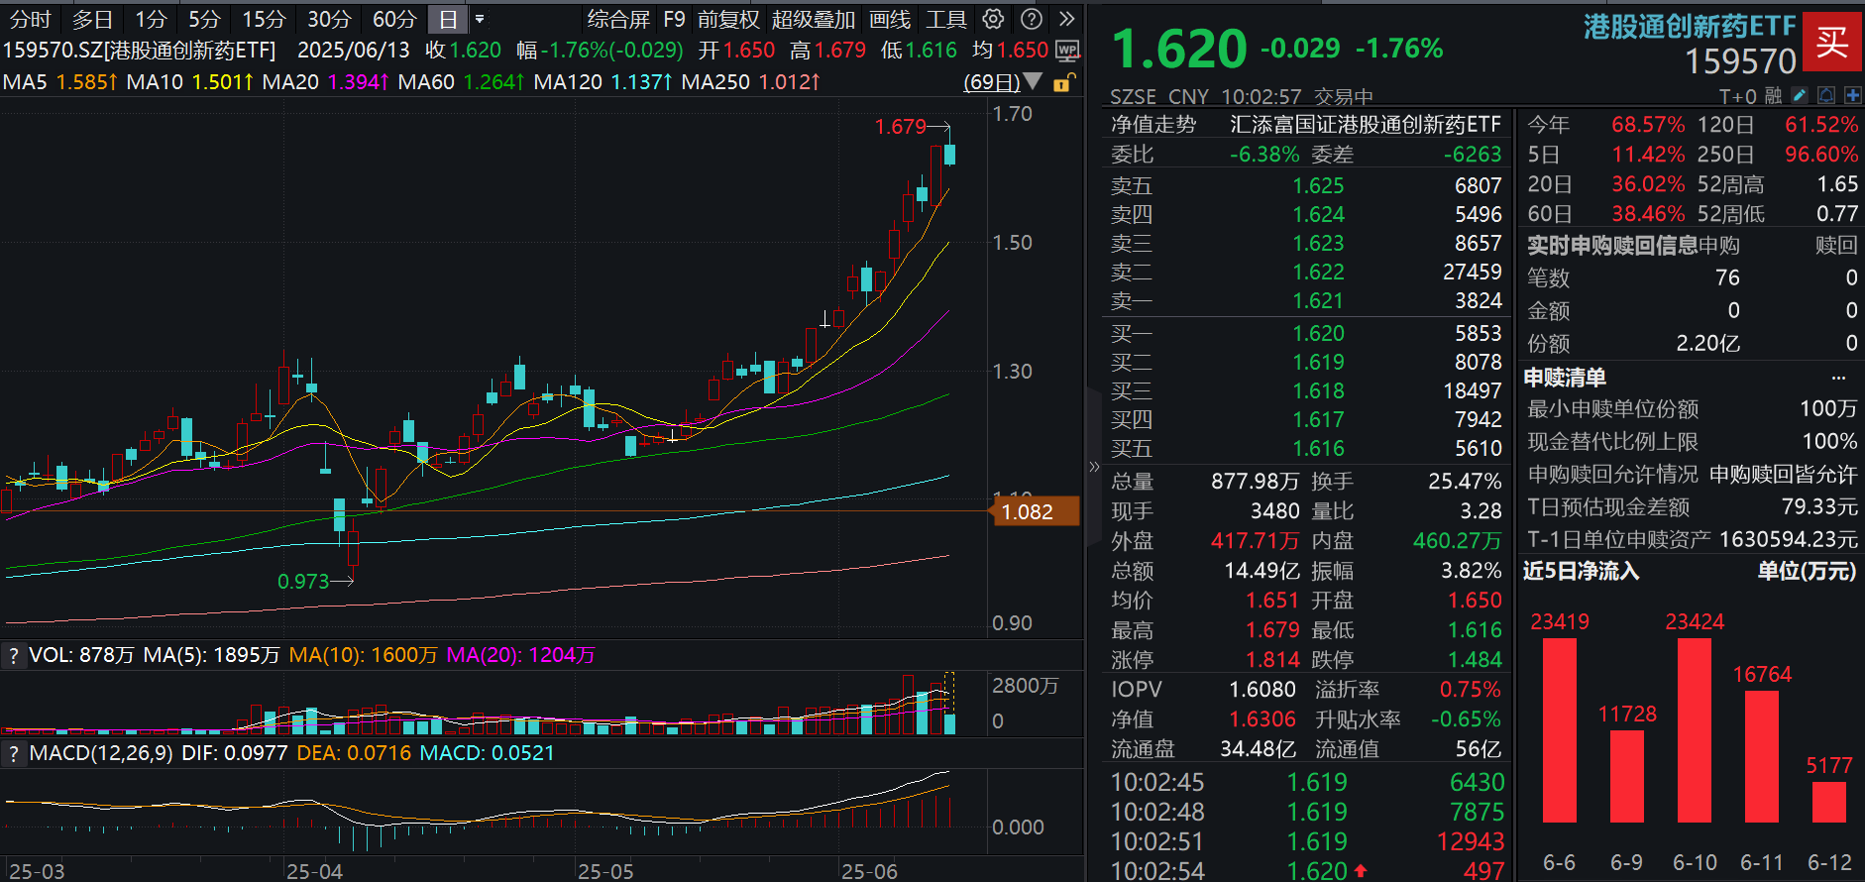Image resolution: width=1865 pixels, height=882 pixels.
Task: Open dropdown arrow next to 日 period
Action: pyautogui.click(x=480, y=19)
